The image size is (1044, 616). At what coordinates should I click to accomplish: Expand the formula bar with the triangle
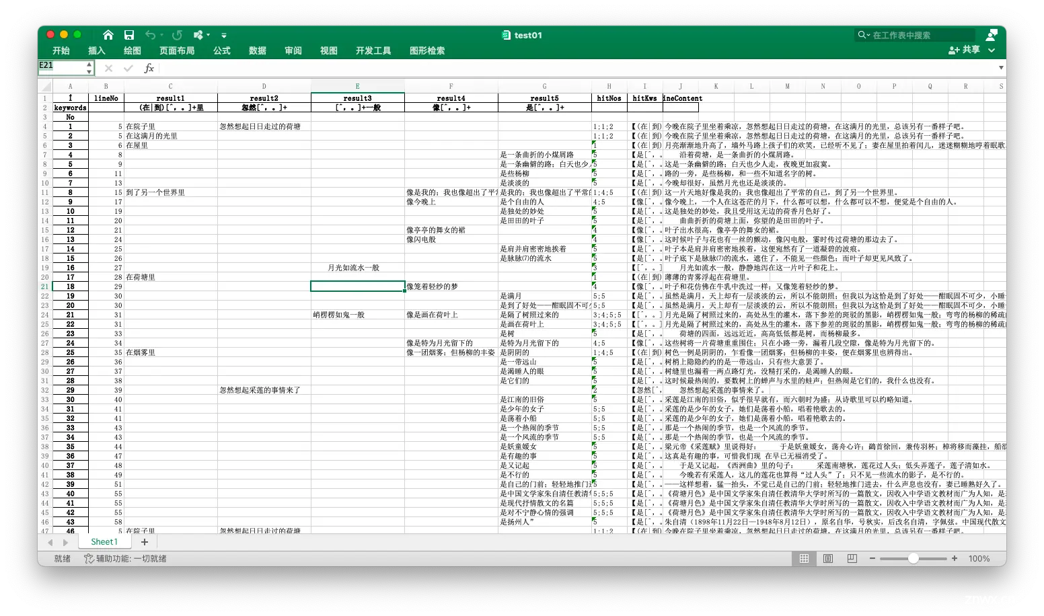(1002, 68)
